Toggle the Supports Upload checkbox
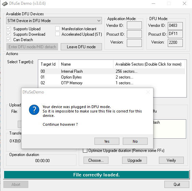 pyautogui.click(x=9, y=29)
